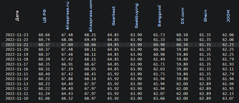Select the date cell 2022-11-19

[17, 55]
